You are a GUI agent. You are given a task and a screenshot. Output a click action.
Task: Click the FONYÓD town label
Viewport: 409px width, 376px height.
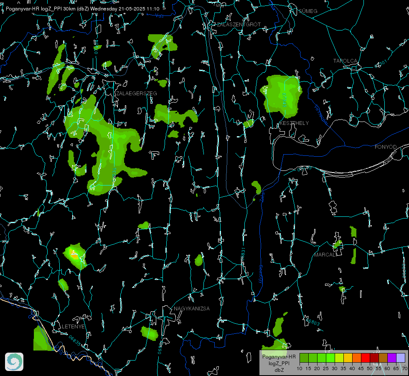(386, 147)
